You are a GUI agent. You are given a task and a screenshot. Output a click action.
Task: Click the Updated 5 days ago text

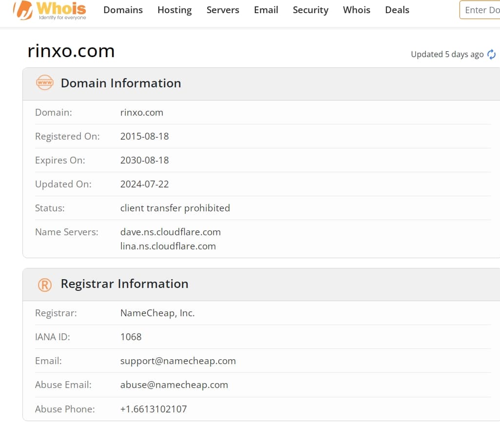click(x=447, y=54)
